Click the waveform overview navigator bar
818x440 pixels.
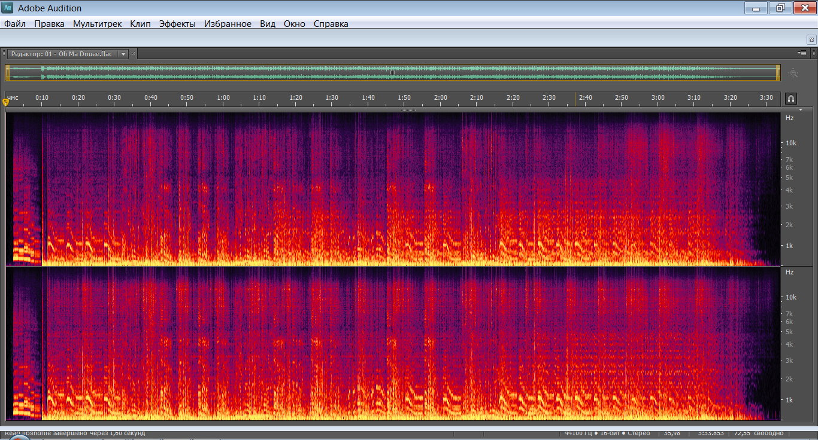(x=392, y=72)
